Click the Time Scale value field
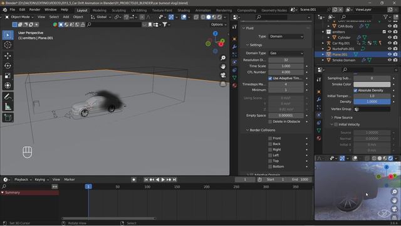This screenshot has height=226, width=401. [x=286, y=66]
